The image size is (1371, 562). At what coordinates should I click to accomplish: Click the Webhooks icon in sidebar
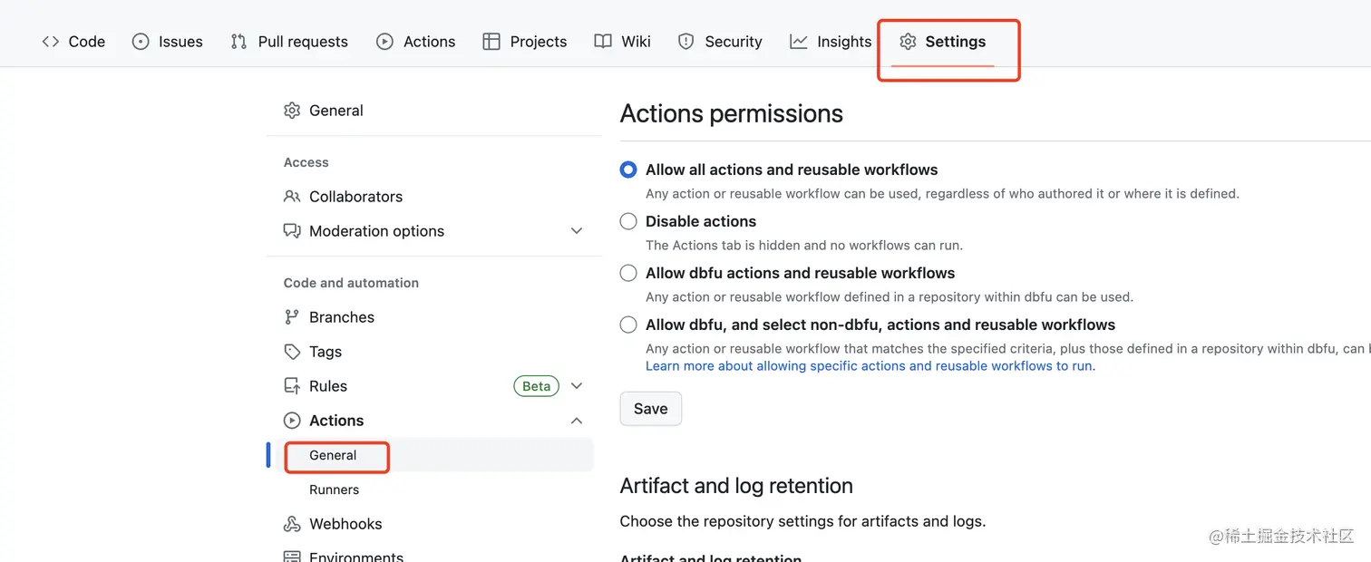click(292, 524)
